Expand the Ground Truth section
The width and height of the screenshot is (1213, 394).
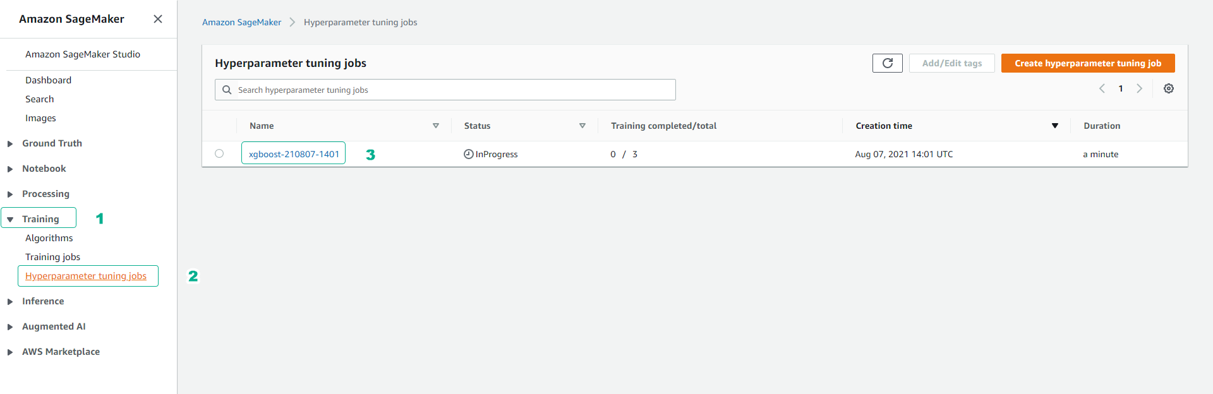pos(10,144)
